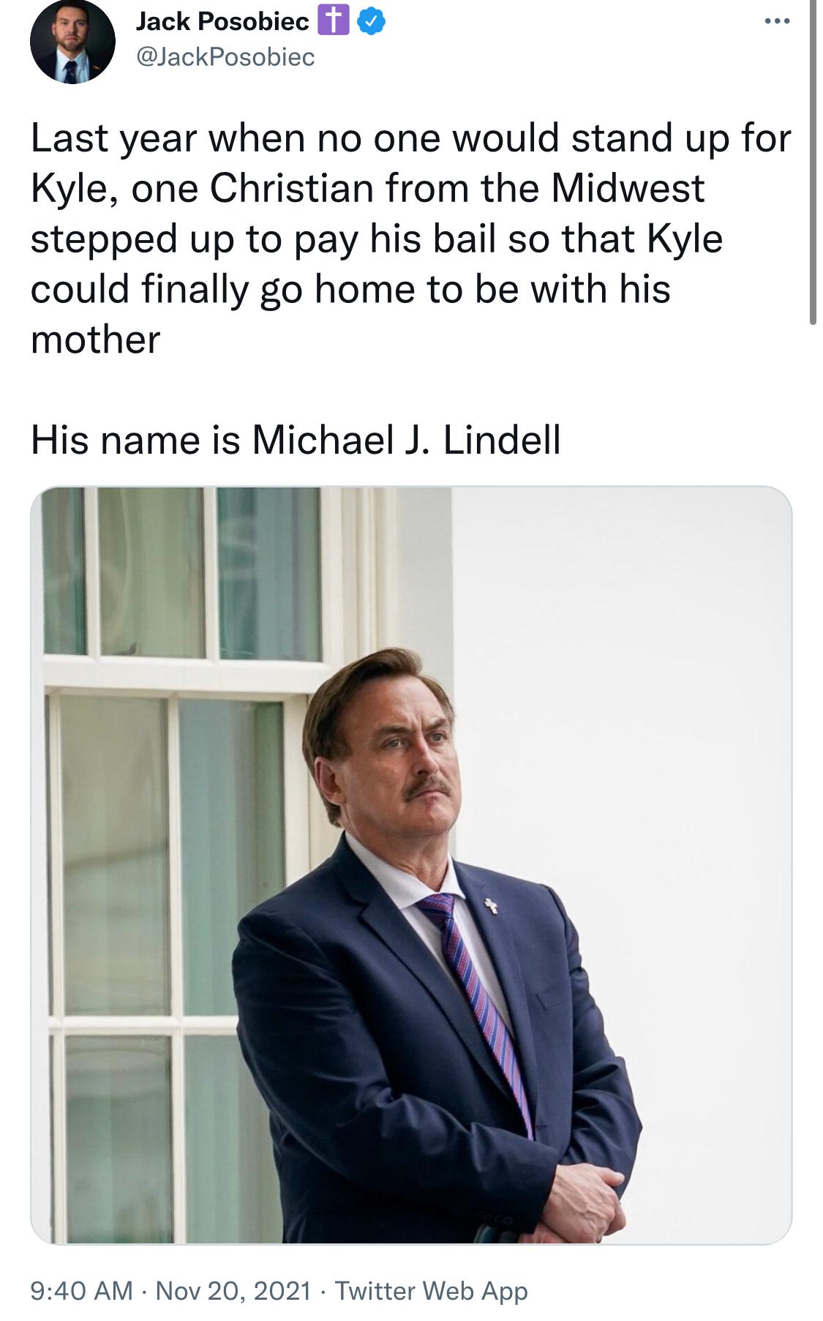Click the 9:40 AM timestamp
This screenshot has width=823, height=1321.
click(x=82, y=1290)
